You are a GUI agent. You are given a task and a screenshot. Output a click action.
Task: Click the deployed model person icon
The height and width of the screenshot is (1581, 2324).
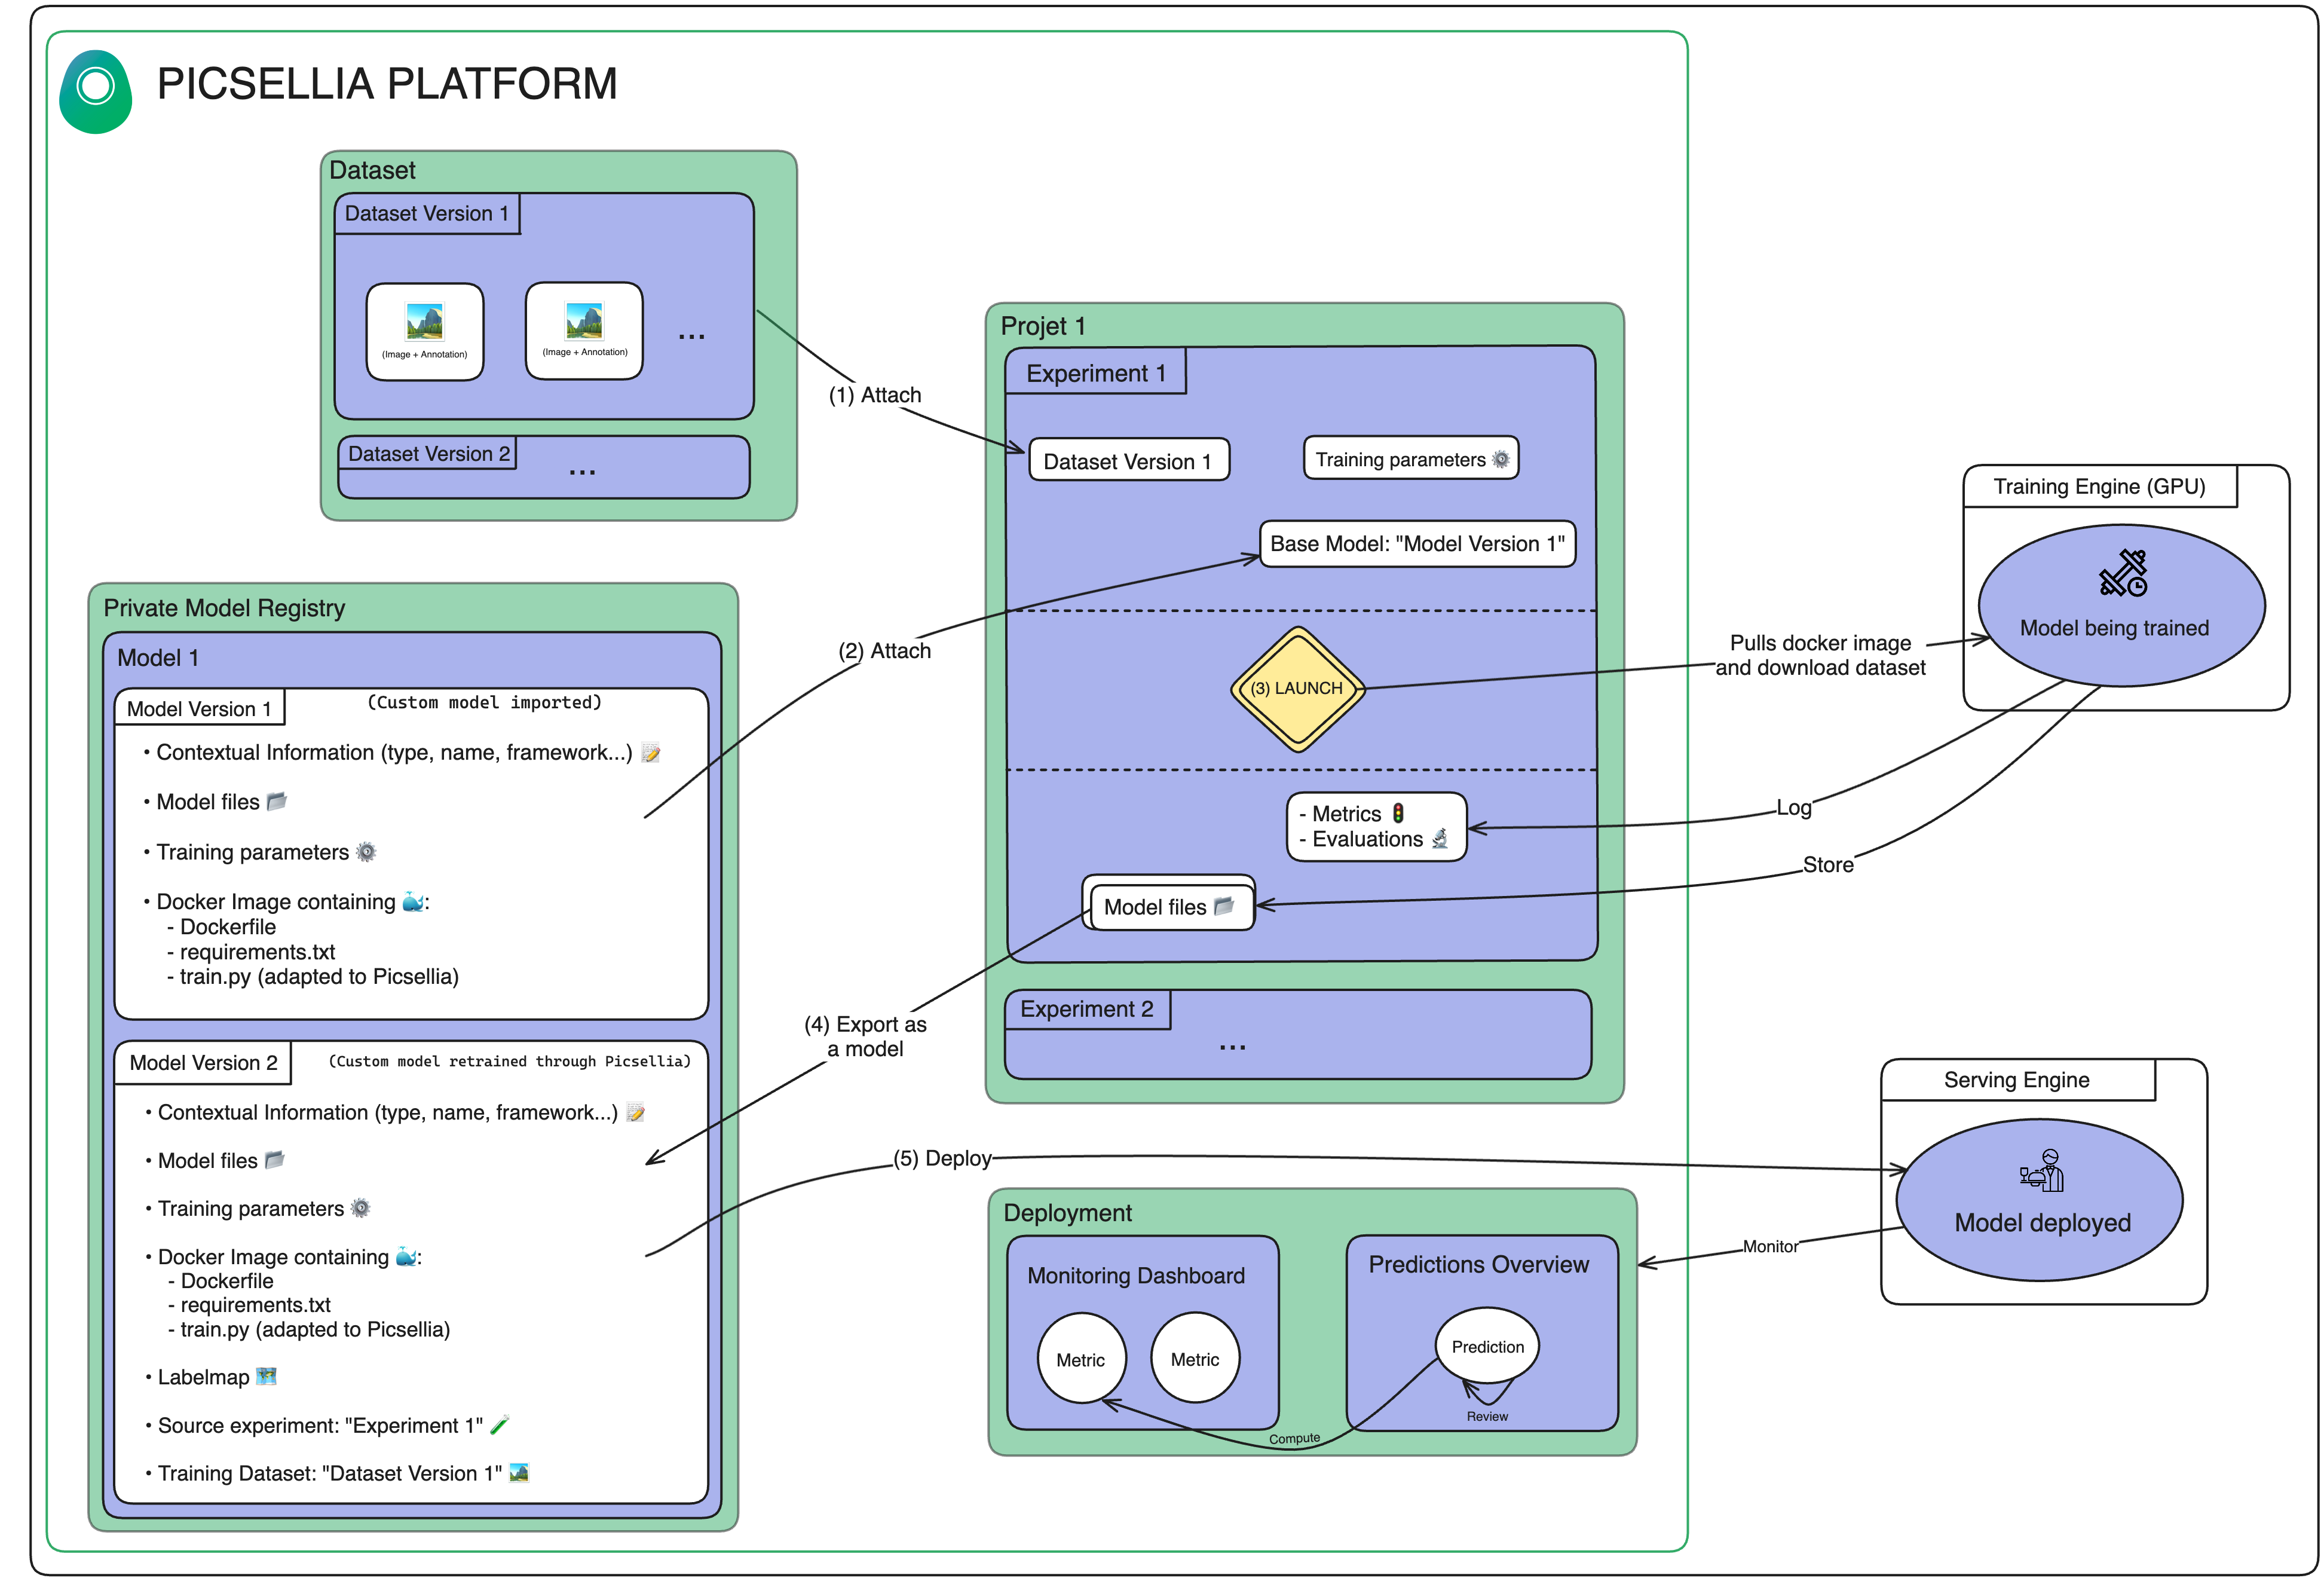2042,1171
